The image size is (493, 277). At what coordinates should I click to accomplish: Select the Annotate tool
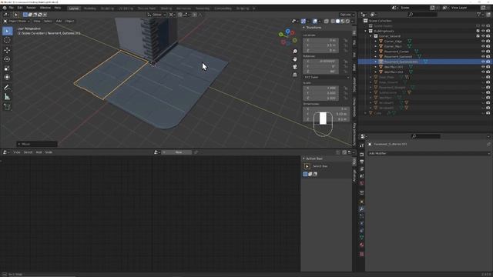7,88
